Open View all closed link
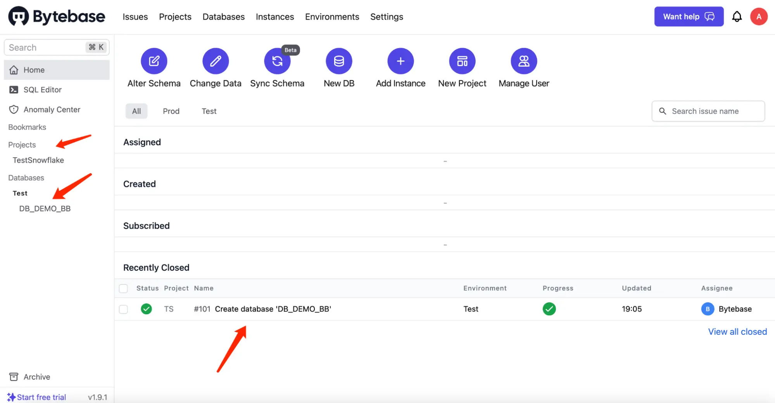Viewport: 775px width, 403px height. 737,332
